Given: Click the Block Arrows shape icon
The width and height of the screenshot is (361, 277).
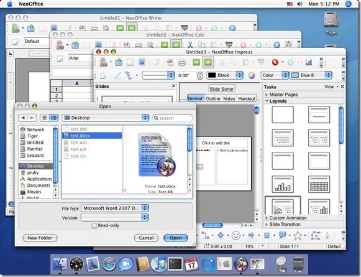Looking at the screenshot, I should click(251, 235).
